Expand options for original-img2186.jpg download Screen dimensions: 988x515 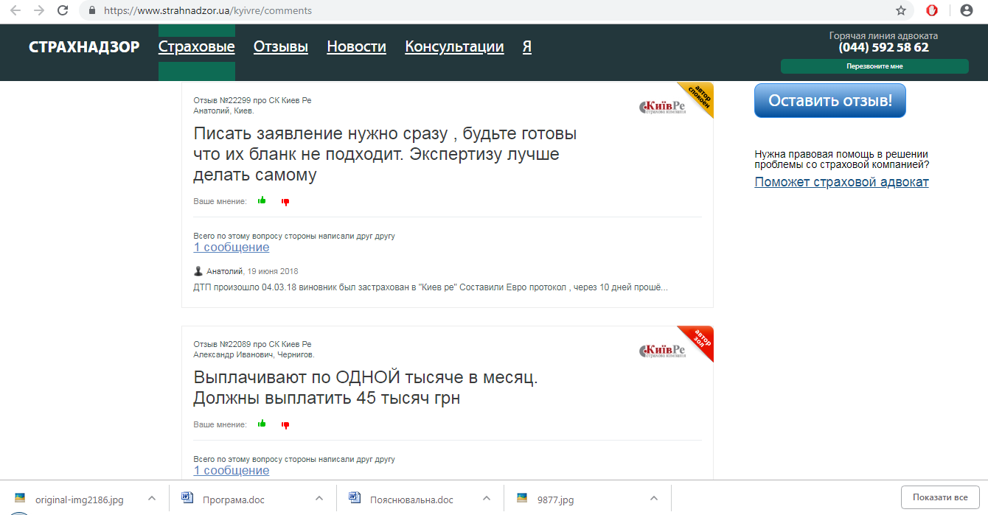tap(151, 499)
